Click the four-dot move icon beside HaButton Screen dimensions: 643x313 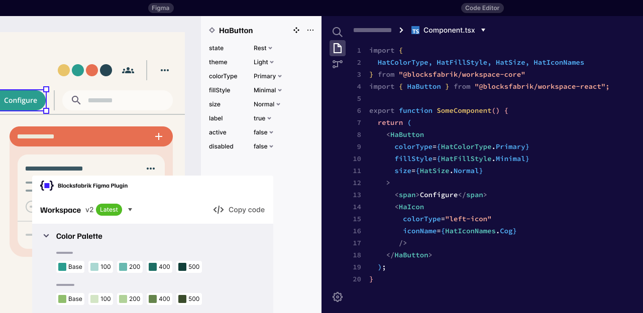[296, 30]
